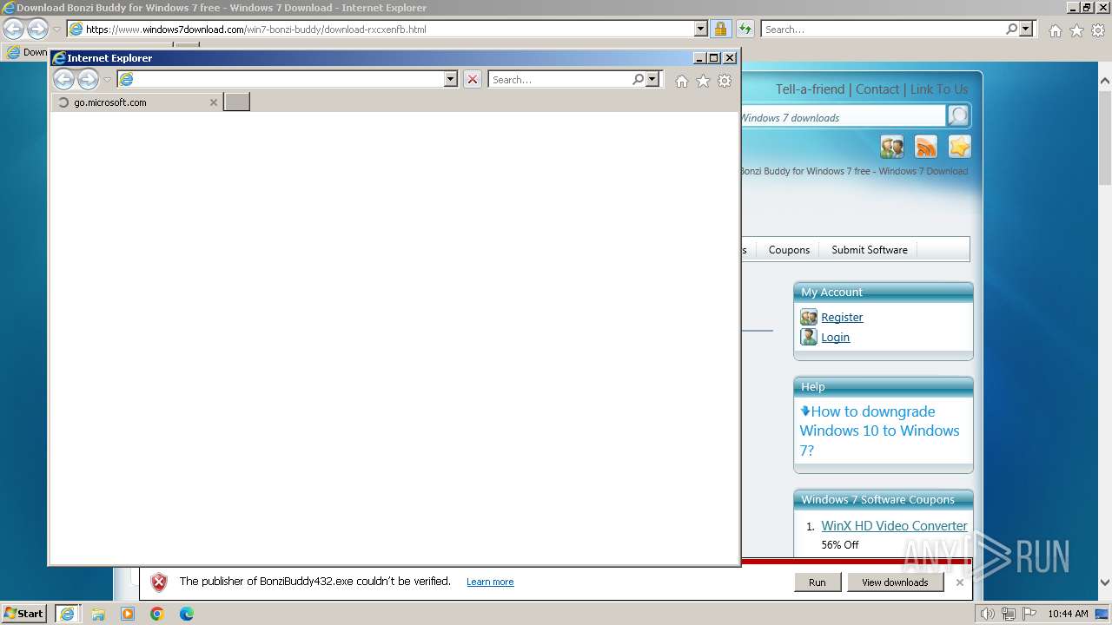Launch Microsoft Edge from taskbar
The image size is (1112, 625).
(187, 614)
